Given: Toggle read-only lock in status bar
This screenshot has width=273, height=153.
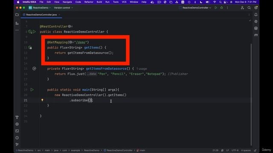Looking at the screenshot, I should click(x=255, y=150).
